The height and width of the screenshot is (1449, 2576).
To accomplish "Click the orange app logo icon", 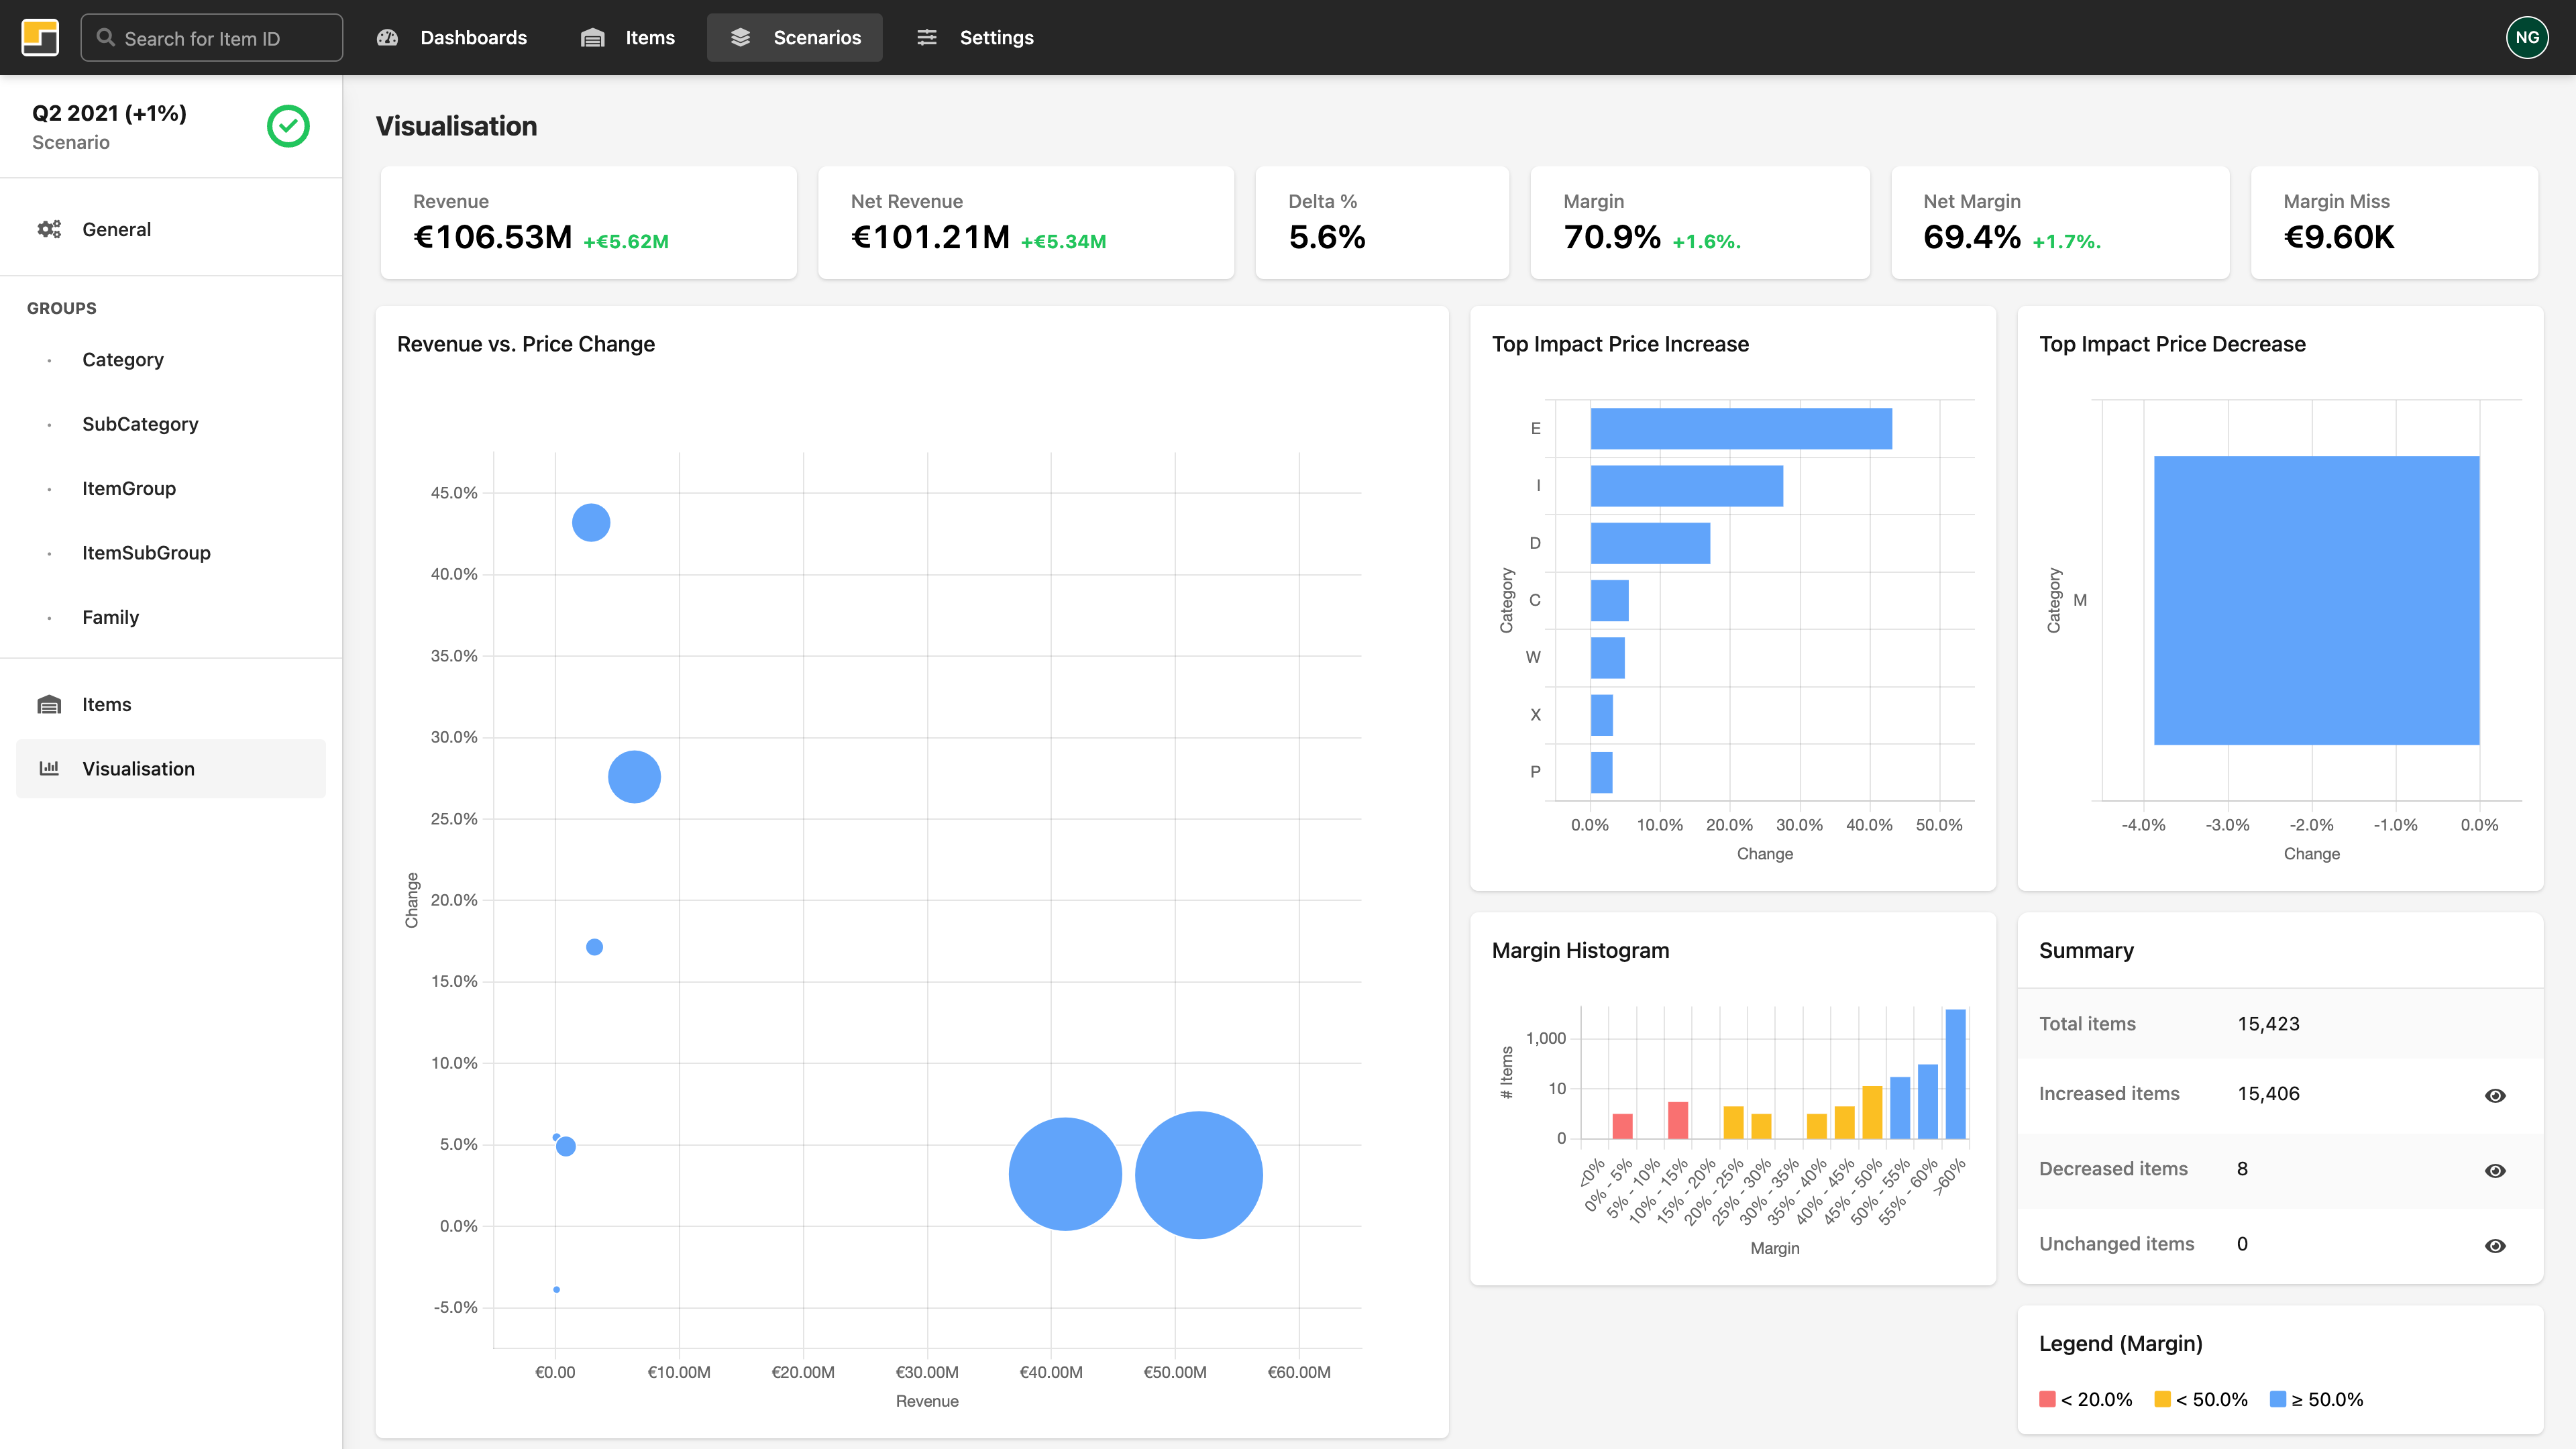I will (40, 38).
